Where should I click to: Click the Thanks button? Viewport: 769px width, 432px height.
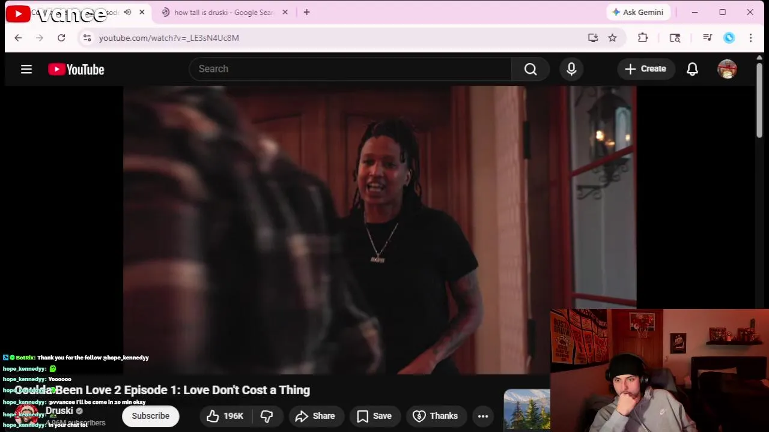click(436, 416)
